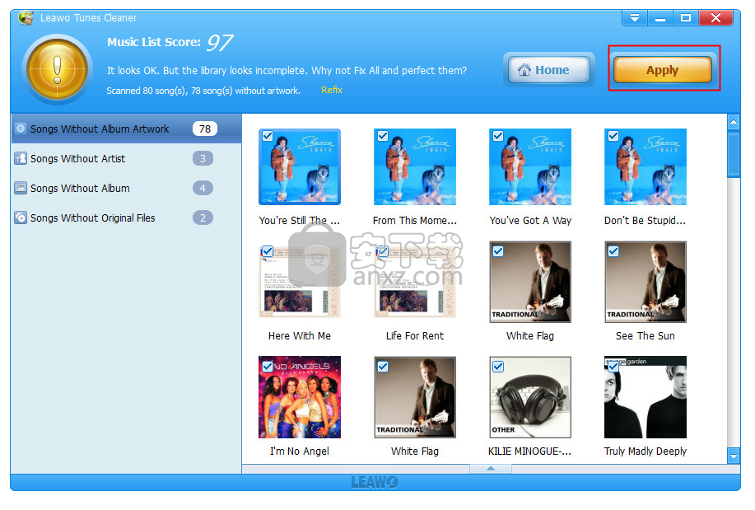Click the I'm No Angel title

coord(300,452)
